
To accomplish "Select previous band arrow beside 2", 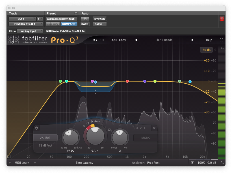I will point(137,128).
